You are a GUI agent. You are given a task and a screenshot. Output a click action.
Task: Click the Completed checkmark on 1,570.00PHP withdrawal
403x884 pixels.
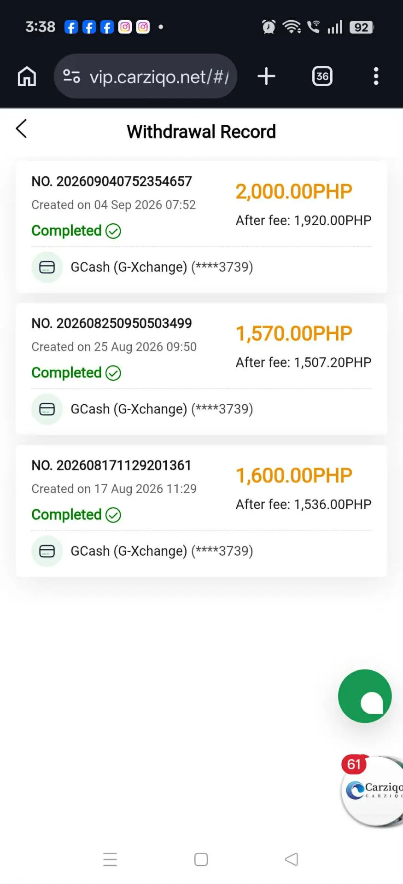(113, 372)
